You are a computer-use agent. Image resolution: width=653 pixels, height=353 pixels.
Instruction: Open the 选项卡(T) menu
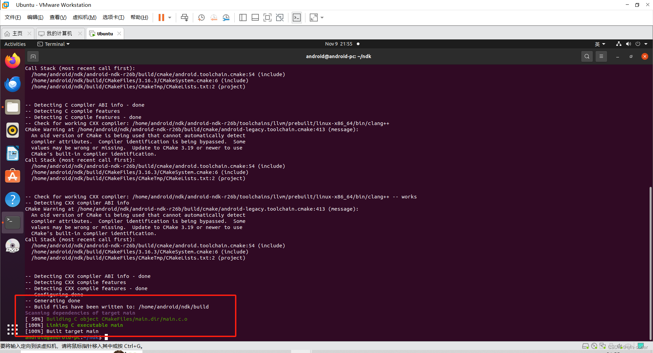(x=114, y=17)
